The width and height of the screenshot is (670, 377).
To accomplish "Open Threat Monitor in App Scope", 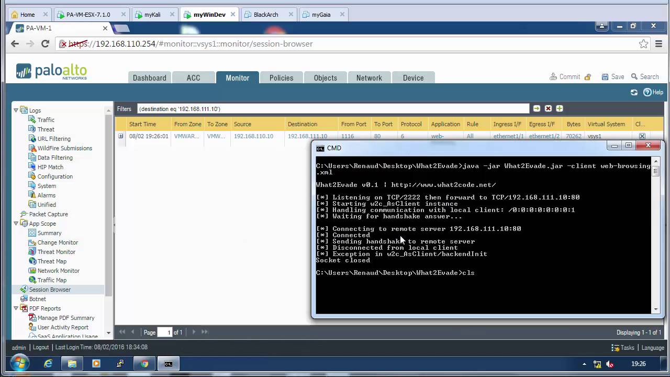I will [x=56, y=252].
